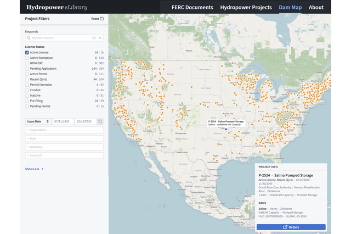Open the Dam HUC filter dropdown
351x234 pixels.
(64, 155)
